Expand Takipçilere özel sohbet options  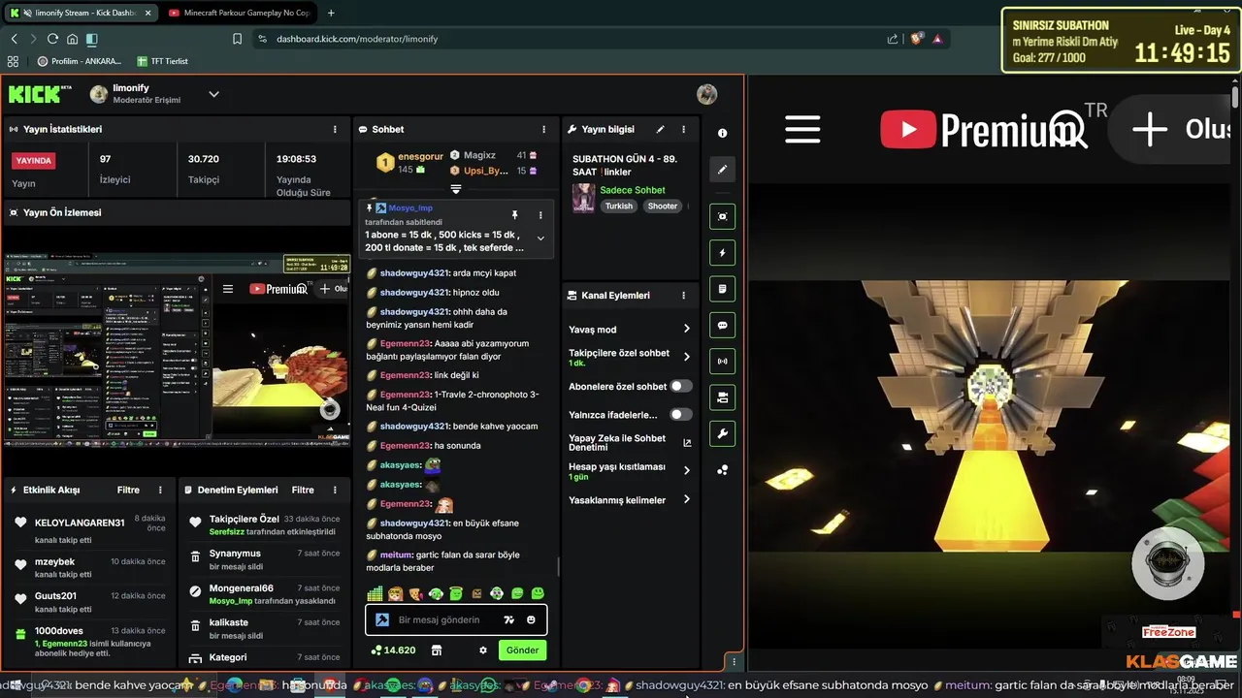coord(686,357)
